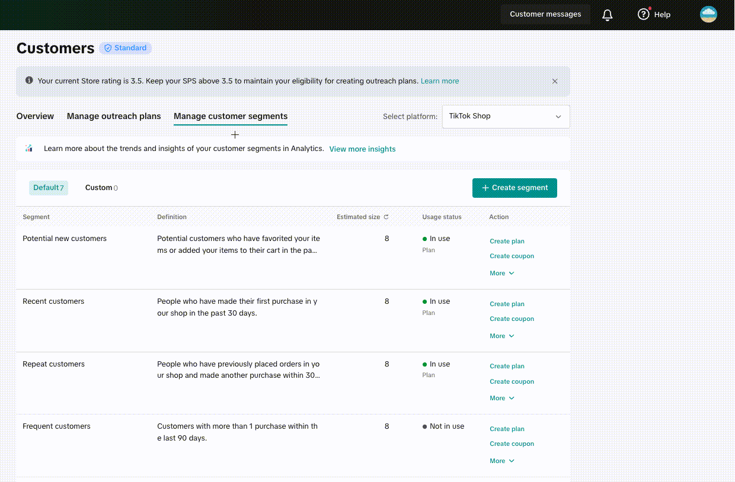Click the Create segment button
This screenshot has height=482, width=735.
[514, 188]
